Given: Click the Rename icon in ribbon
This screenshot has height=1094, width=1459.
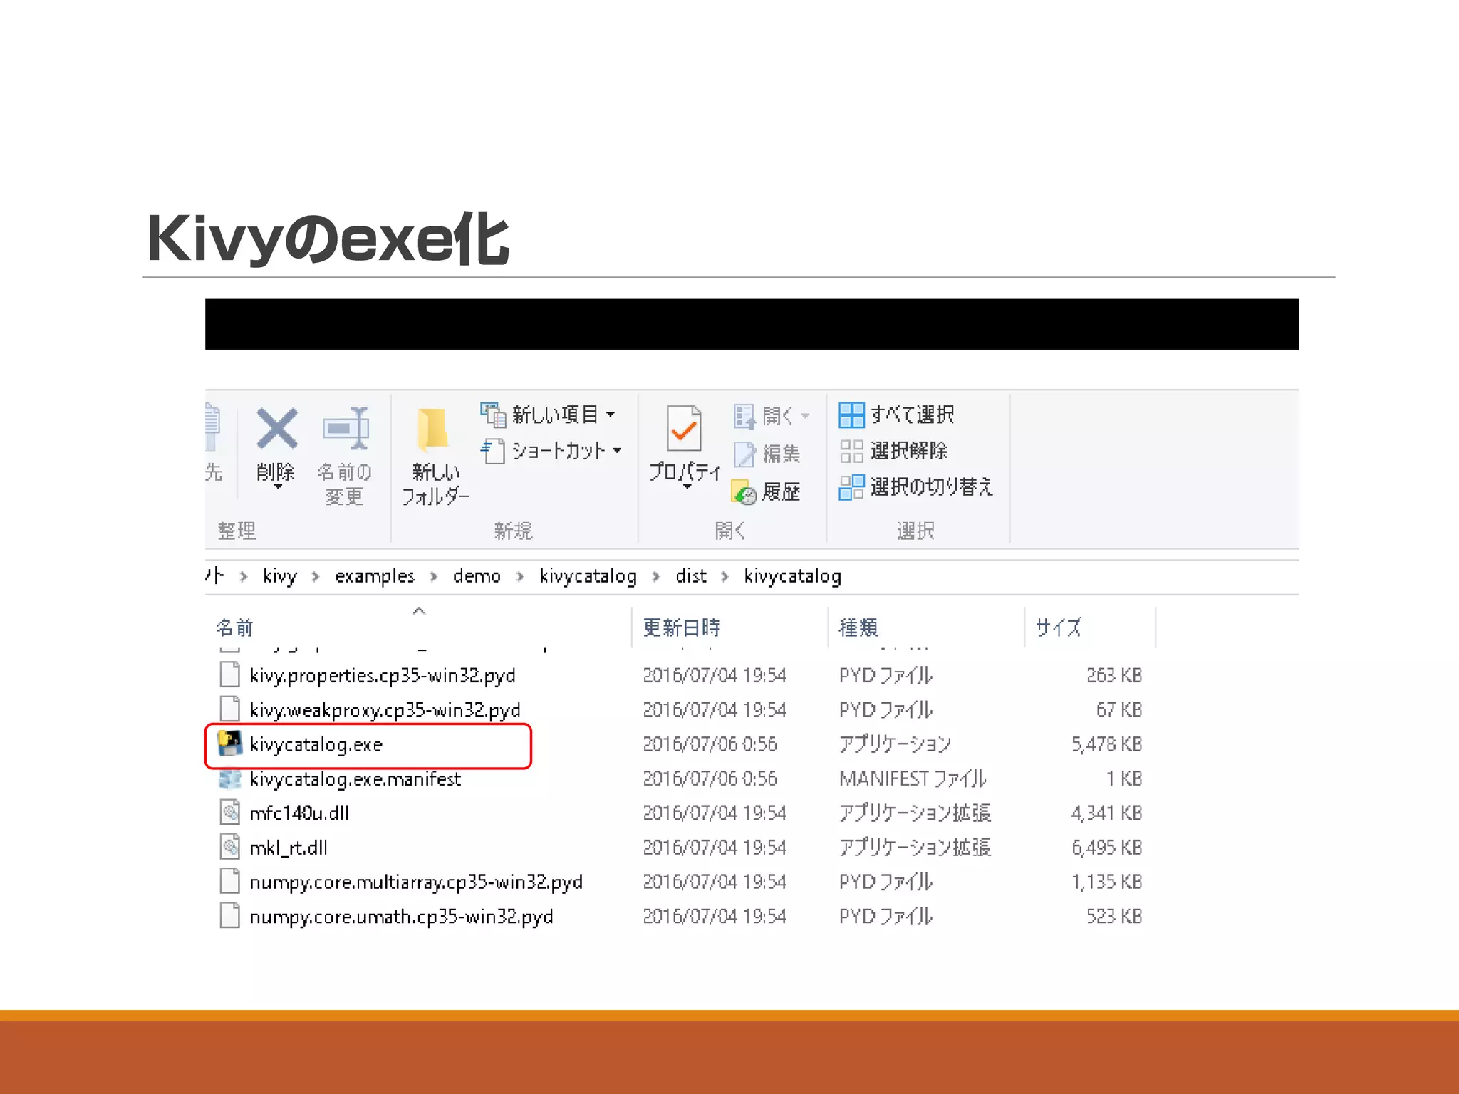Looking at the screenshot, I should (346, 429).
